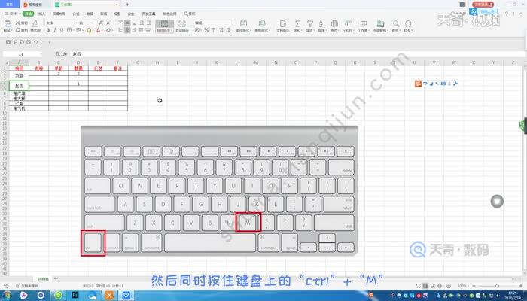The width and height of the screenshot is (527, 301).
Task: Switch to the 插入 (Insert) tab
Action: click(x=41, y=14)
